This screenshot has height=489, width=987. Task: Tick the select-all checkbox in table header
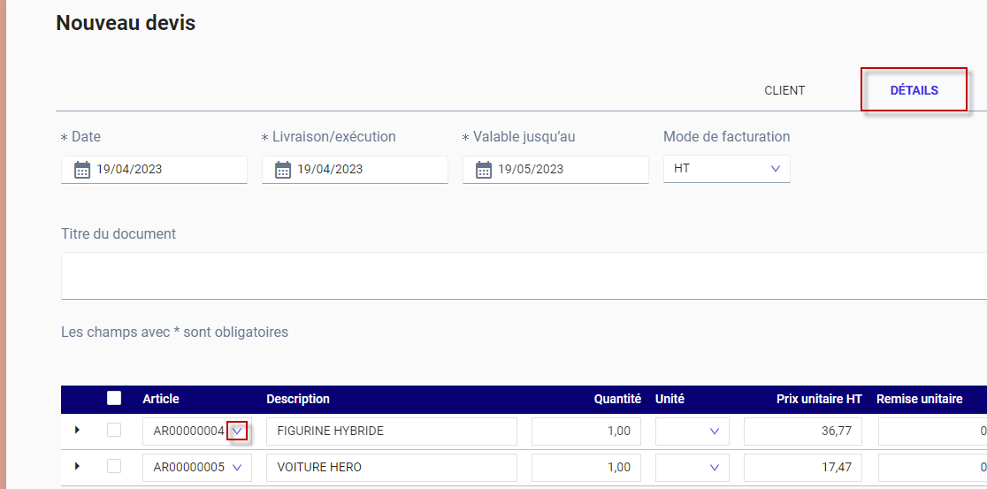pyautogui.click(x=114, y=399)
